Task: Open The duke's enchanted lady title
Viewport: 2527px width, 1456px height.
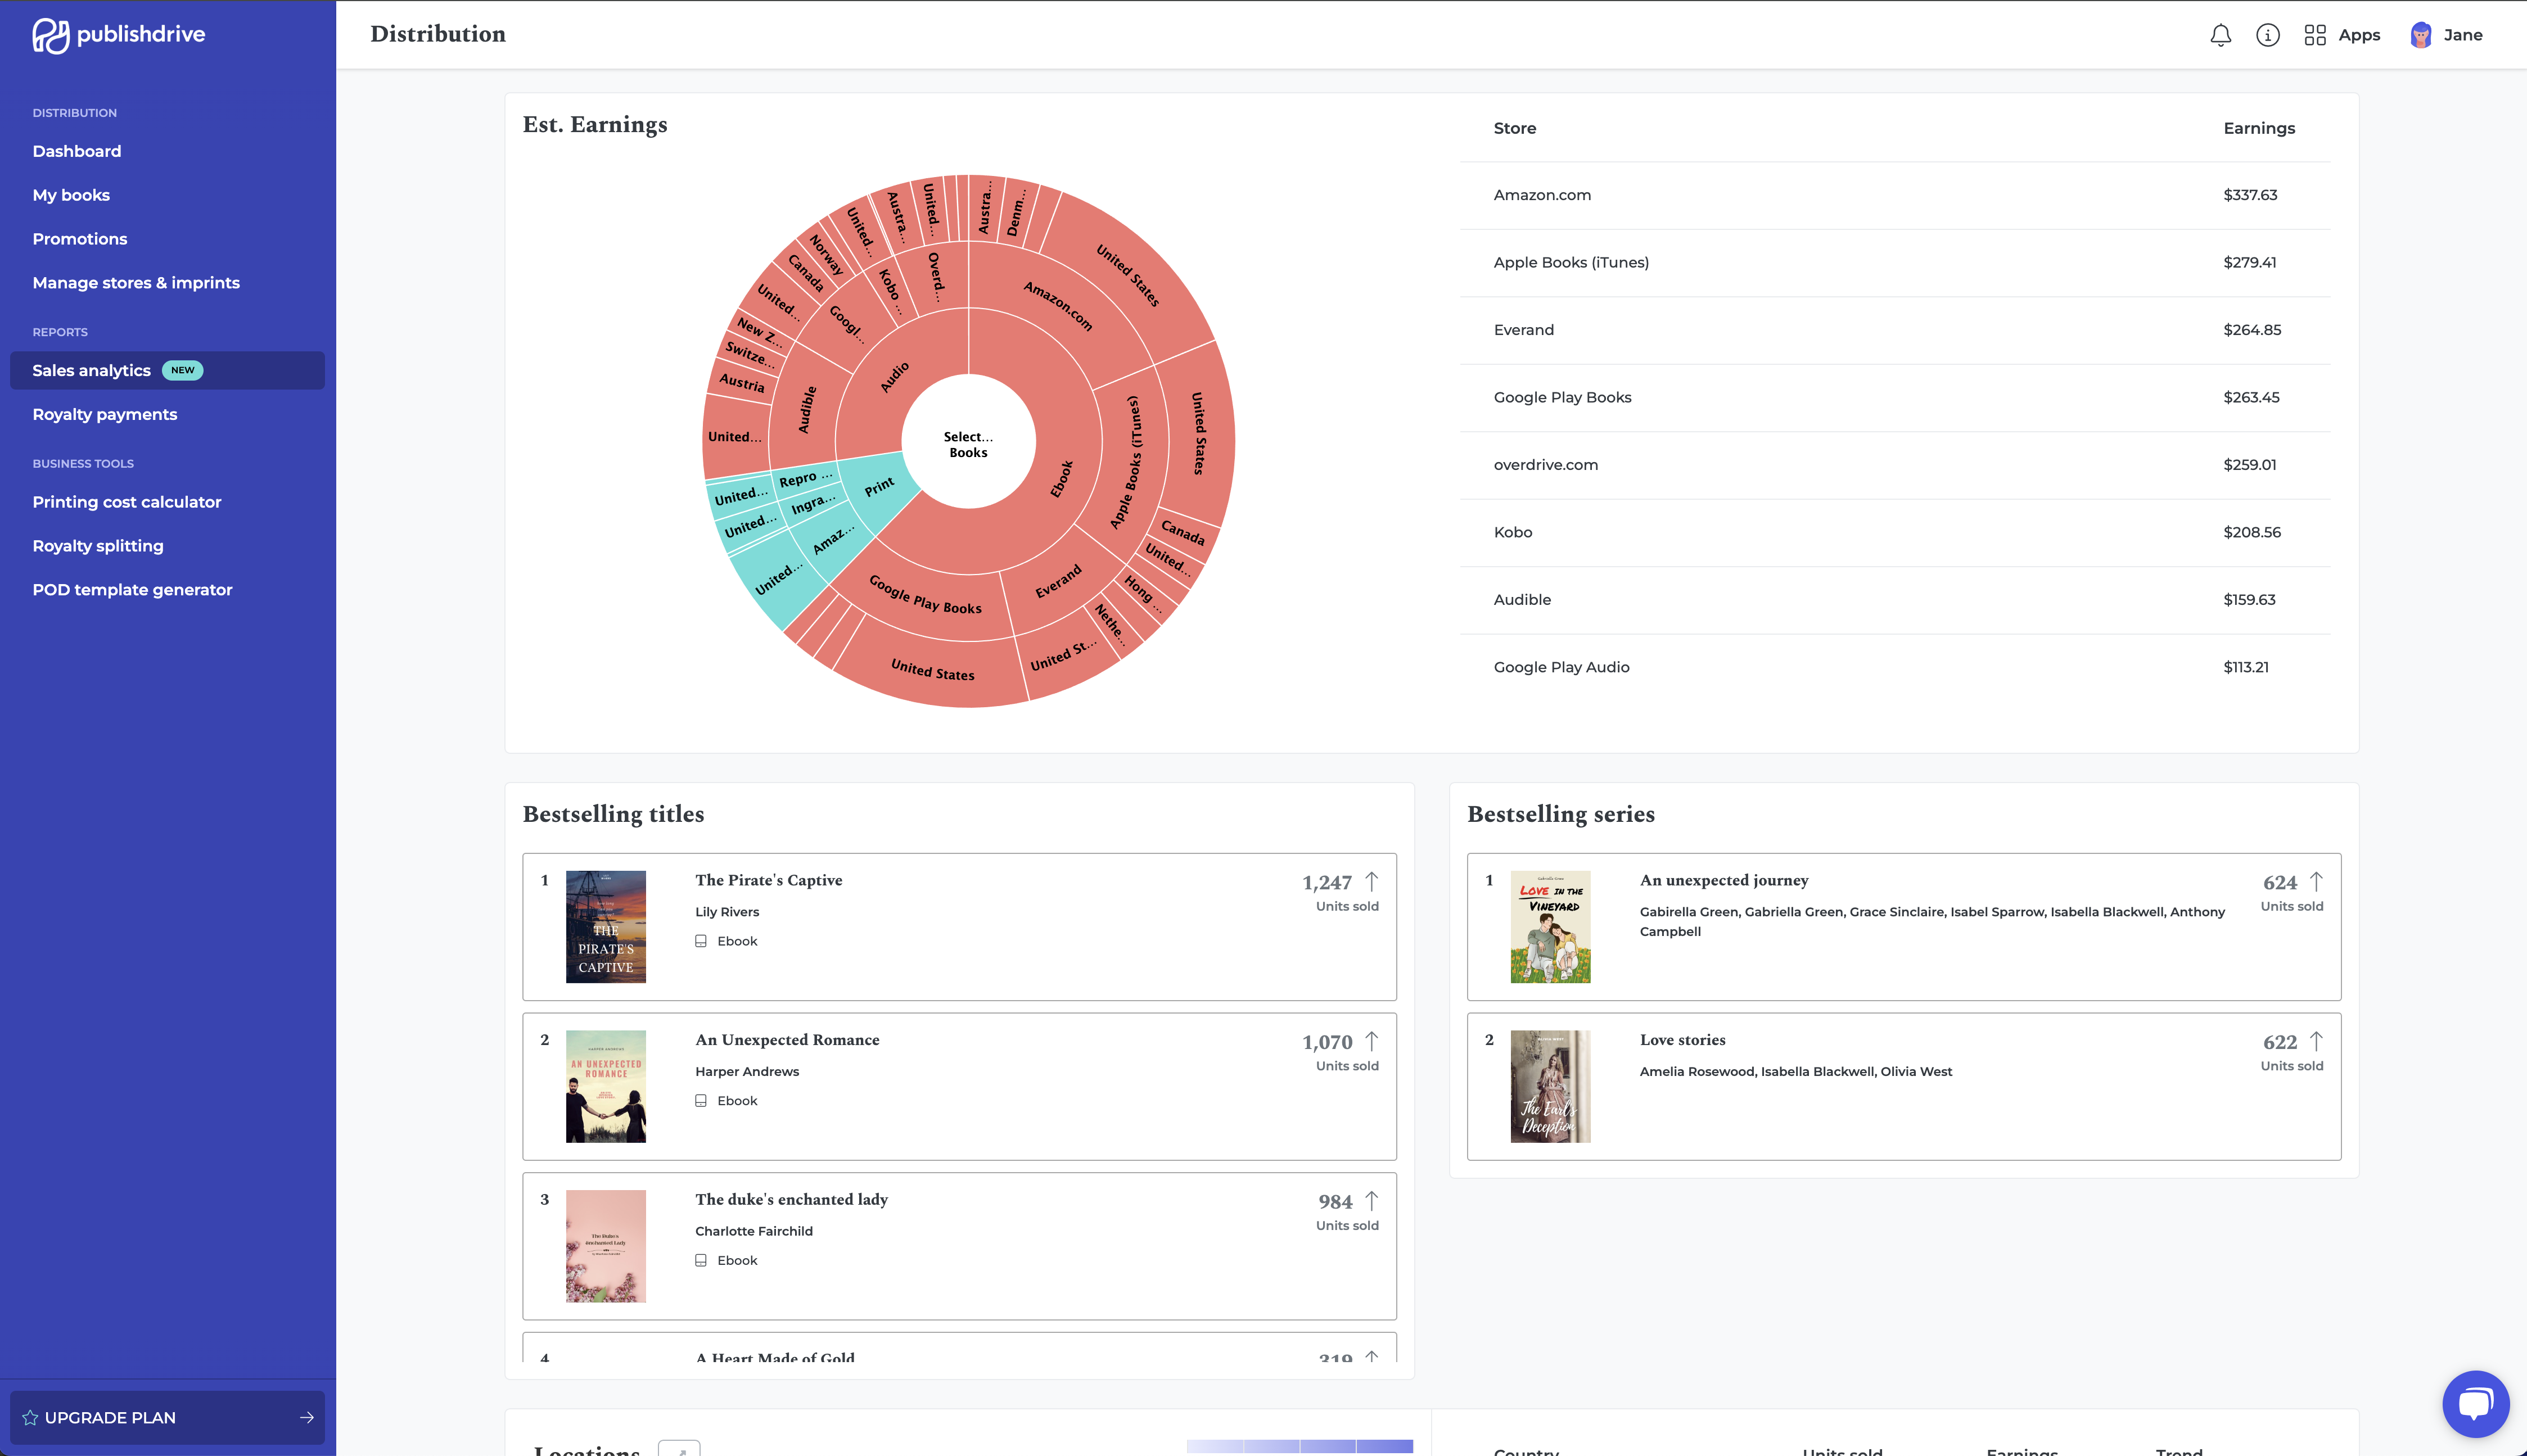Action: click(791, 1199)
